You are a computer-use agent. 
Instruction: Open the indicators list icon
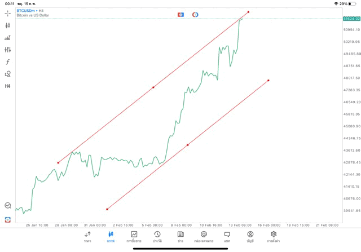point(8,38)
